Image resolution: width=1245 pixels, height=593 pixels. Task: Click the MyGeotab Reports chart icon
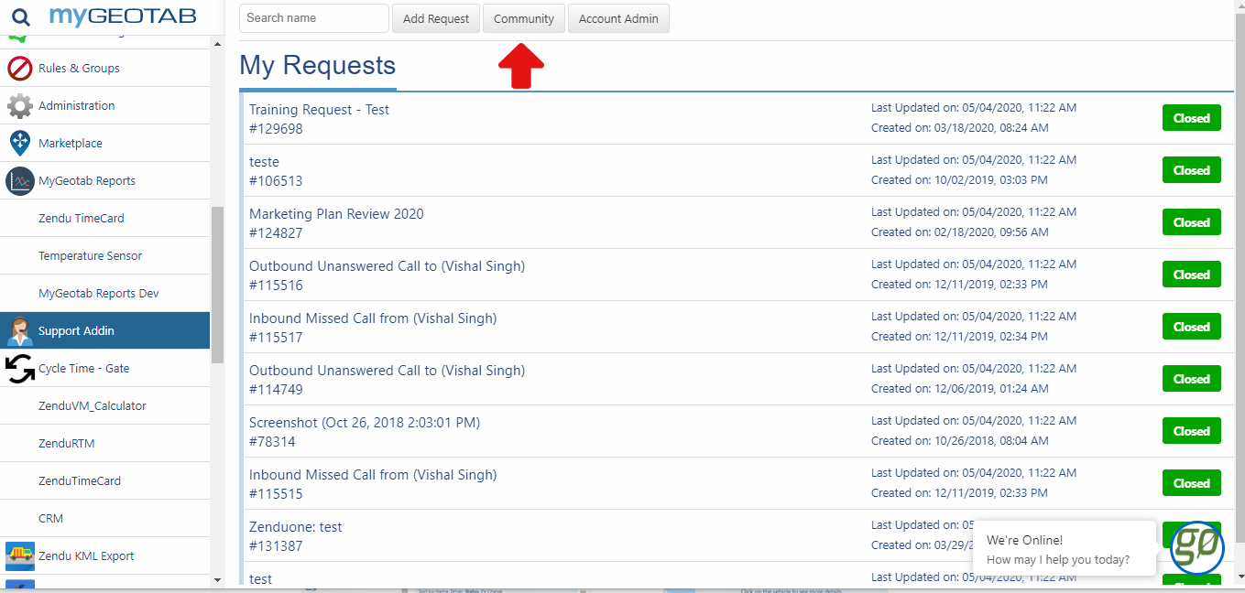click(x=19, y=181)
